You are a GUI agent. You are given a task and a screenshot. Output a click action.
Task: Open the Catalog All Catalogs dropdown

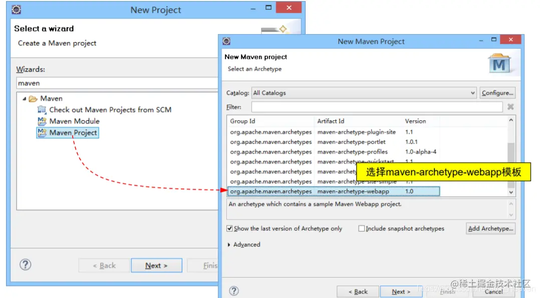pos(364,93)
